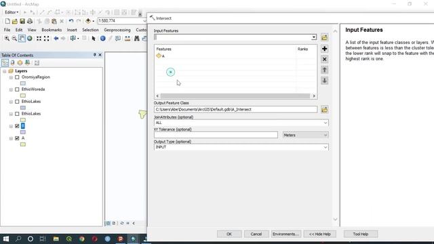The image size is (434, 244).
Task: Select the Measure ruler tool
Action: [127, 39]
